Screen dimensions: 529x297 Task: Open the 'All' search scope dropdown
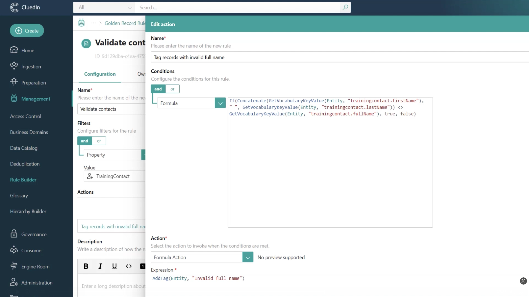[104, 7]
